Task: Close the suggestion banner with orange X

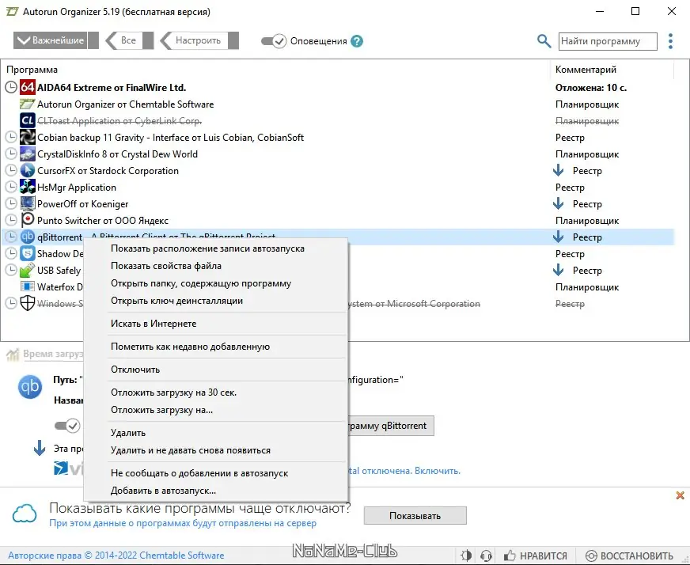Action: (680, 495)
